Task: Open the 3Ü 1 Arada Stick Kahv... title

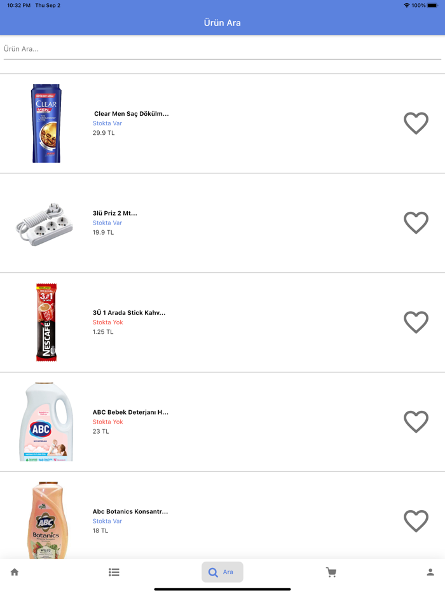Action: [129, 313]
